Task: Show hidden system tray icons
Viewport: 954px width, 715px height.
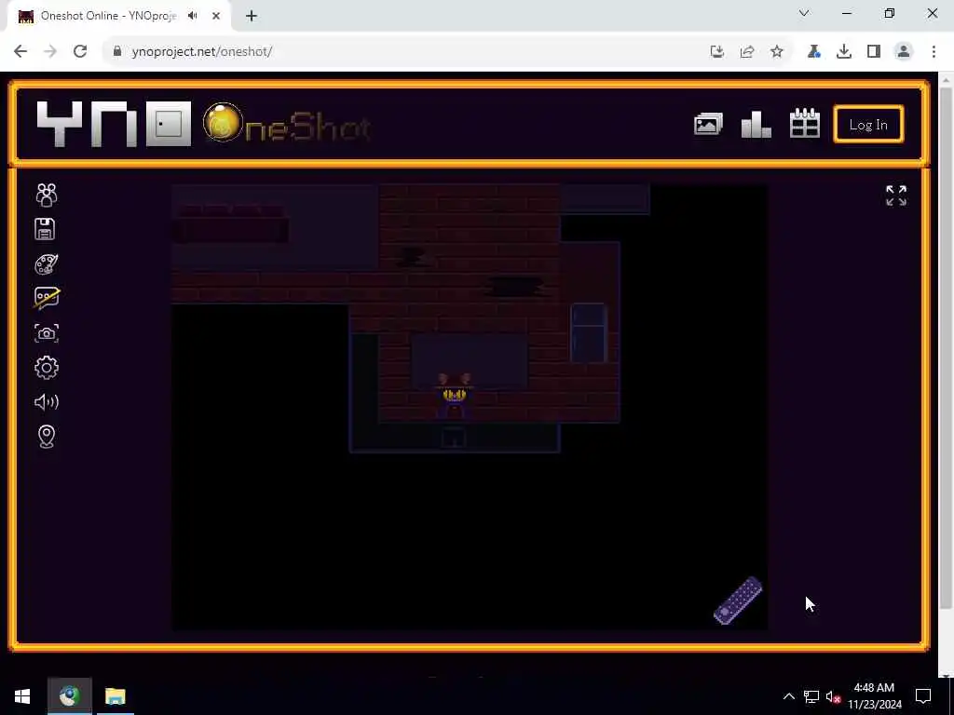Action: pos(788,696)
